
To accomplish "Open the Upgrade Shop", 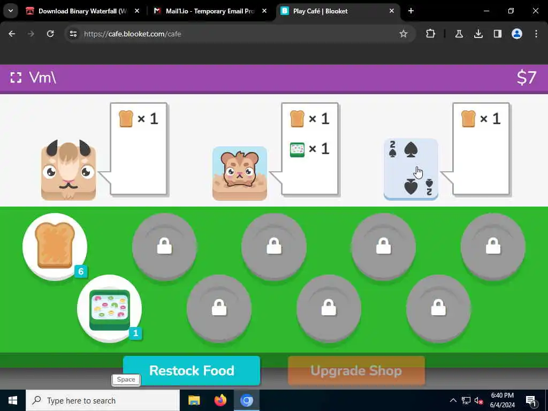I will click(356, 370).
